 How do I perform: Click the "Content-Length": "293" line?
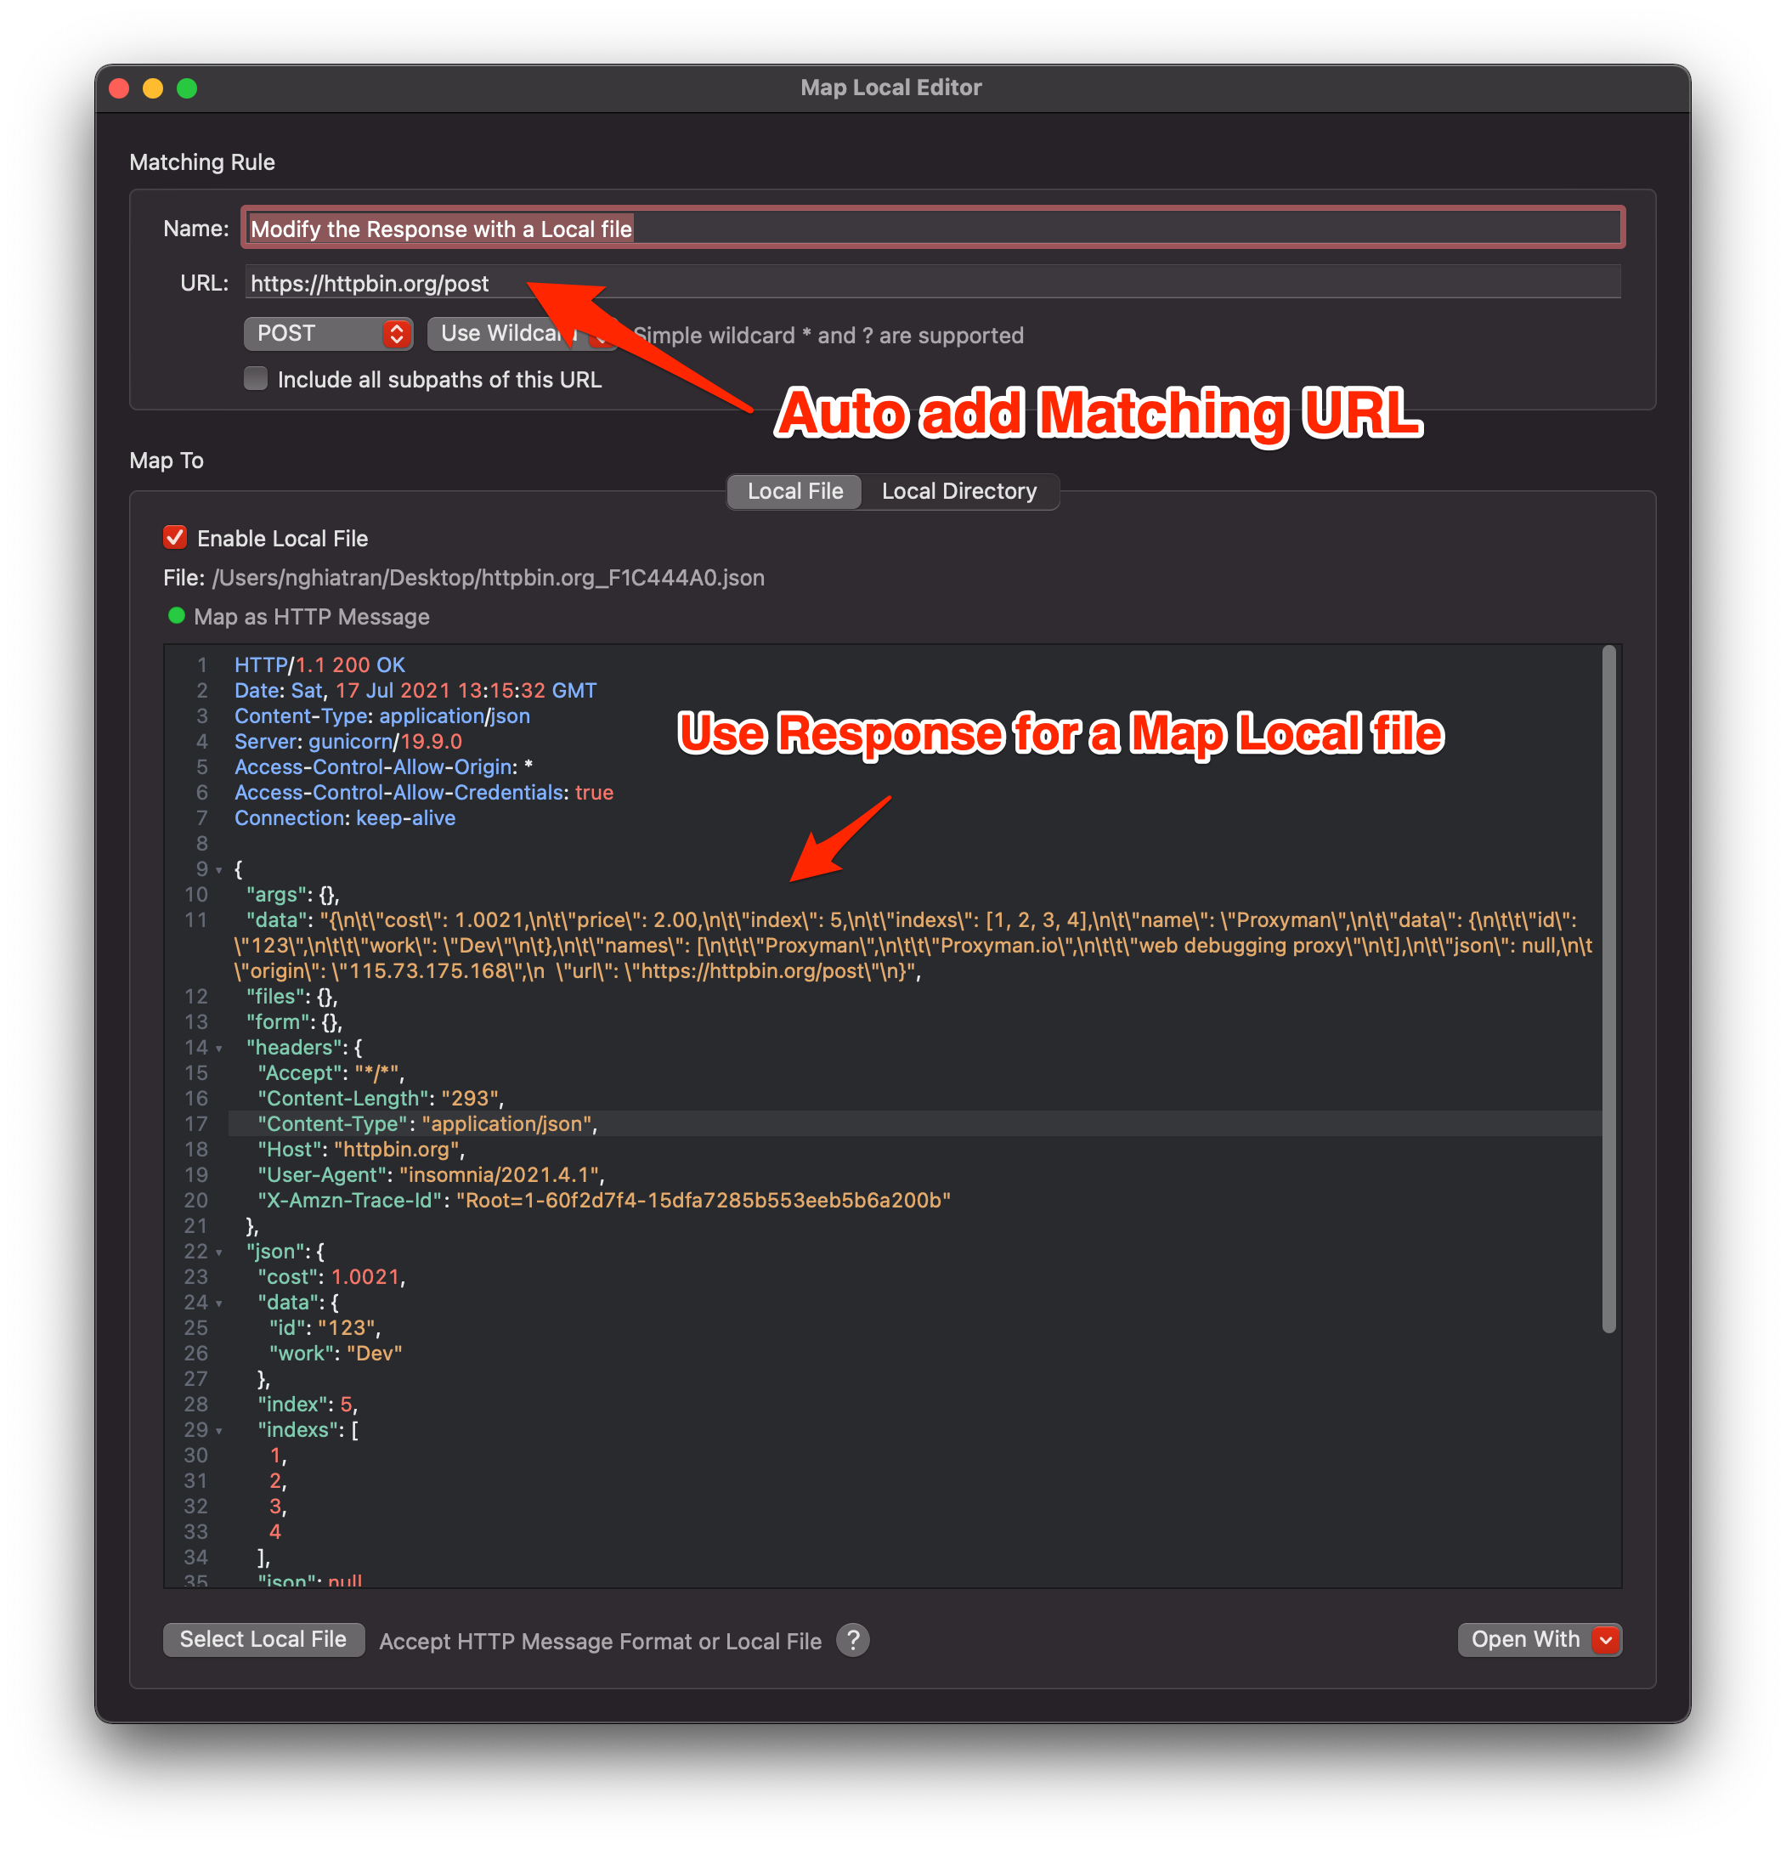pyautogui.click(x=382, y=1097)
